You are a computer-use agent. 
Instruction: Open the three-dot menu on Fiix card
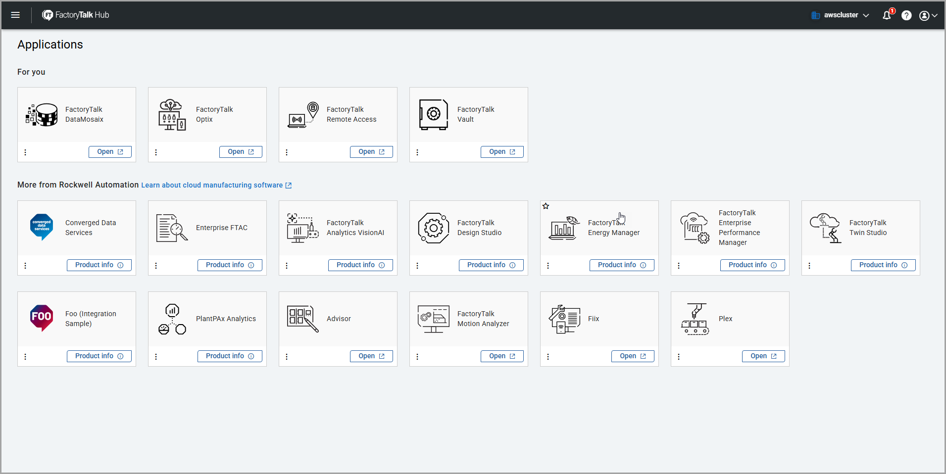[x=548, y=357]
